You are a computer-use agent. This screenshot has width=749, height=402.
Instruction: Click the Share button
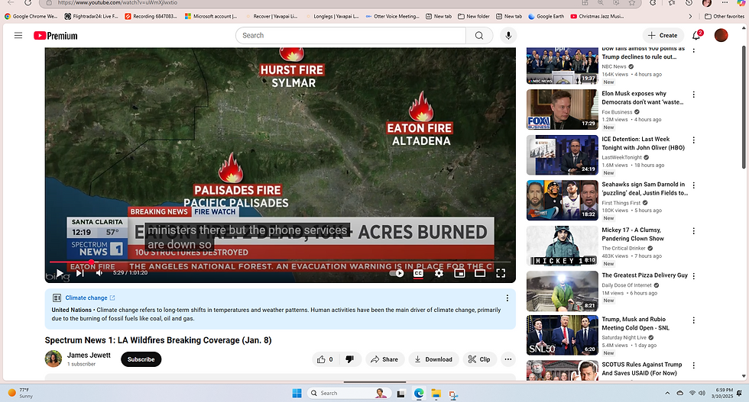(385, 359)
